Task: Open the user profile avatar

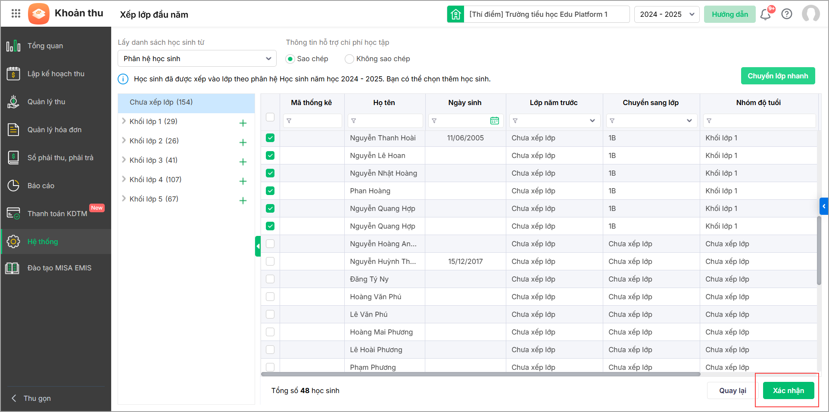Action: pos(810,14)
